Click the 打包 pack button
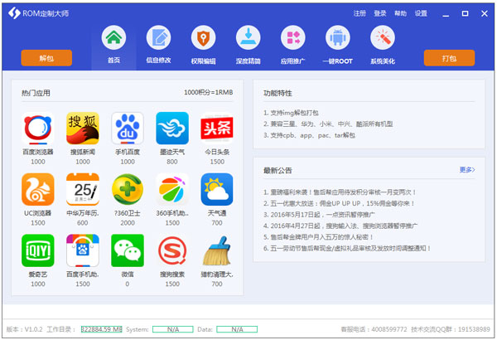Screen dimensions: 497x340 449,58
